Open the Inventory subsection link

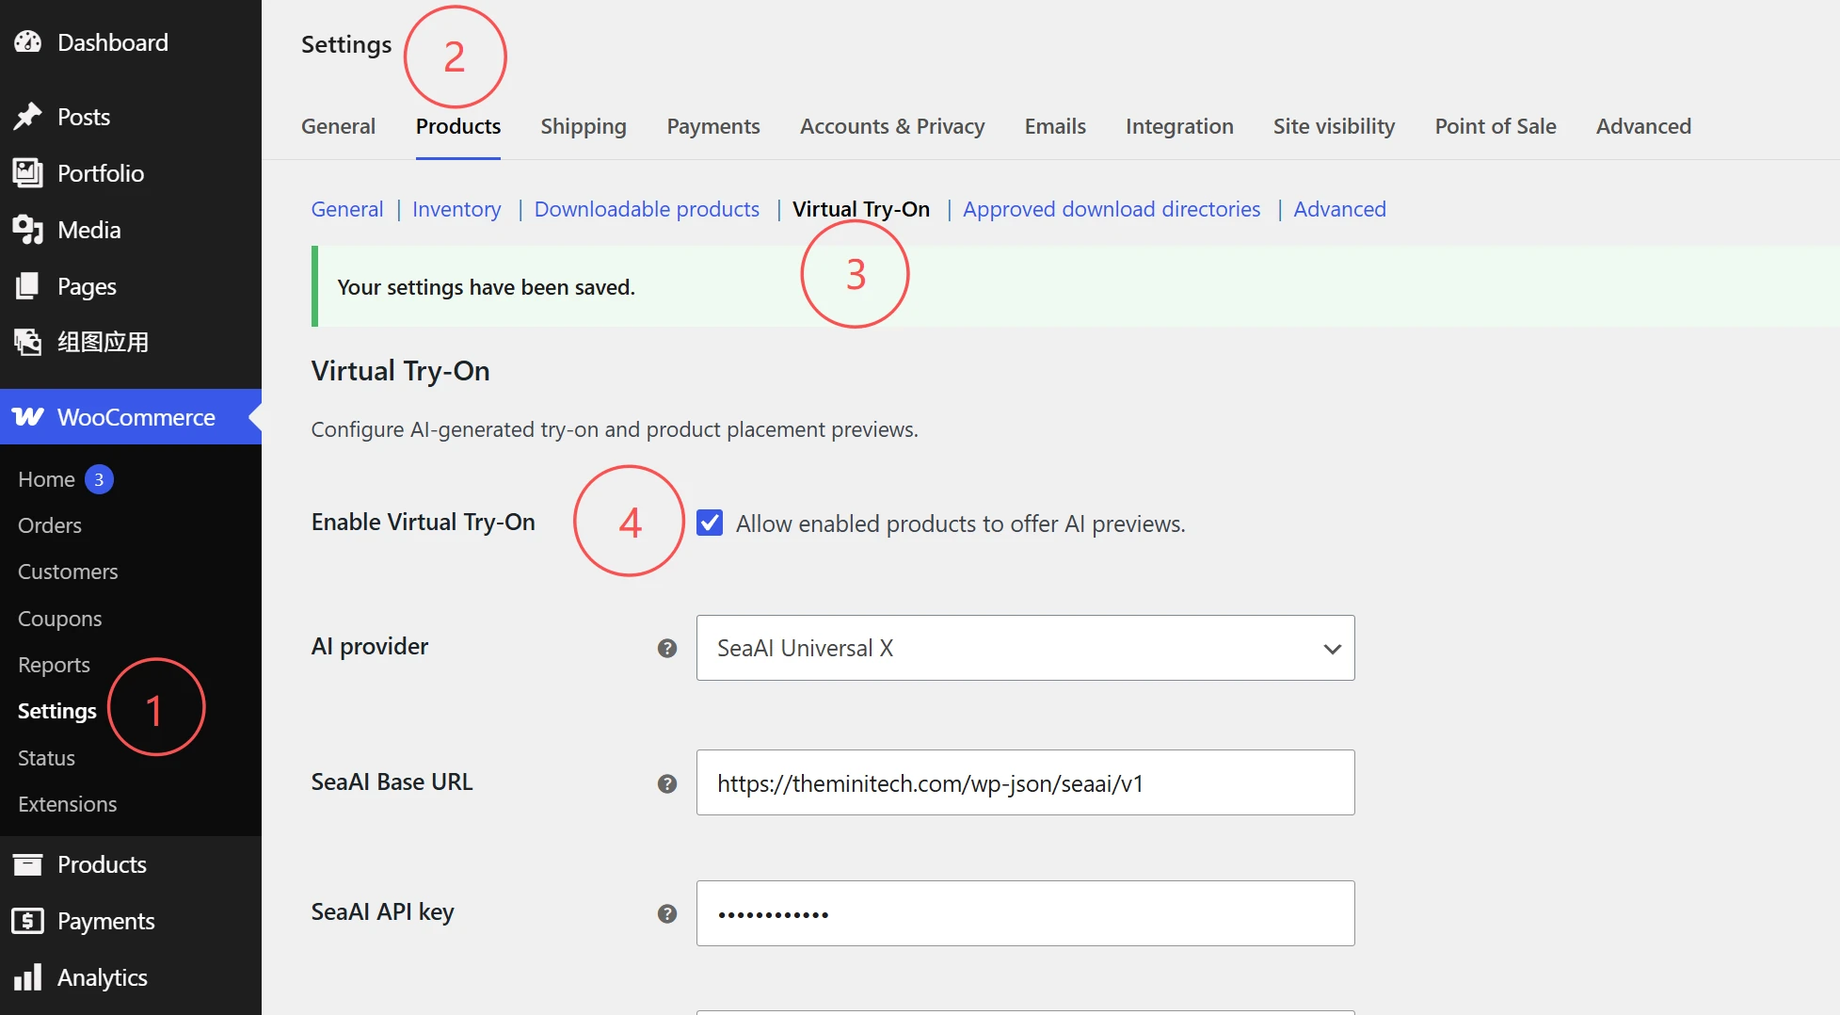pyautogui.click(x=456, y=209)
